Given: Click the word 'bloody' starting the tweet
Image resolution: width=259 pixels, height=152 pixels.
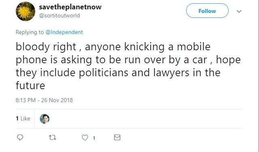Looking at the screenshot, I should tap(32, 47).
